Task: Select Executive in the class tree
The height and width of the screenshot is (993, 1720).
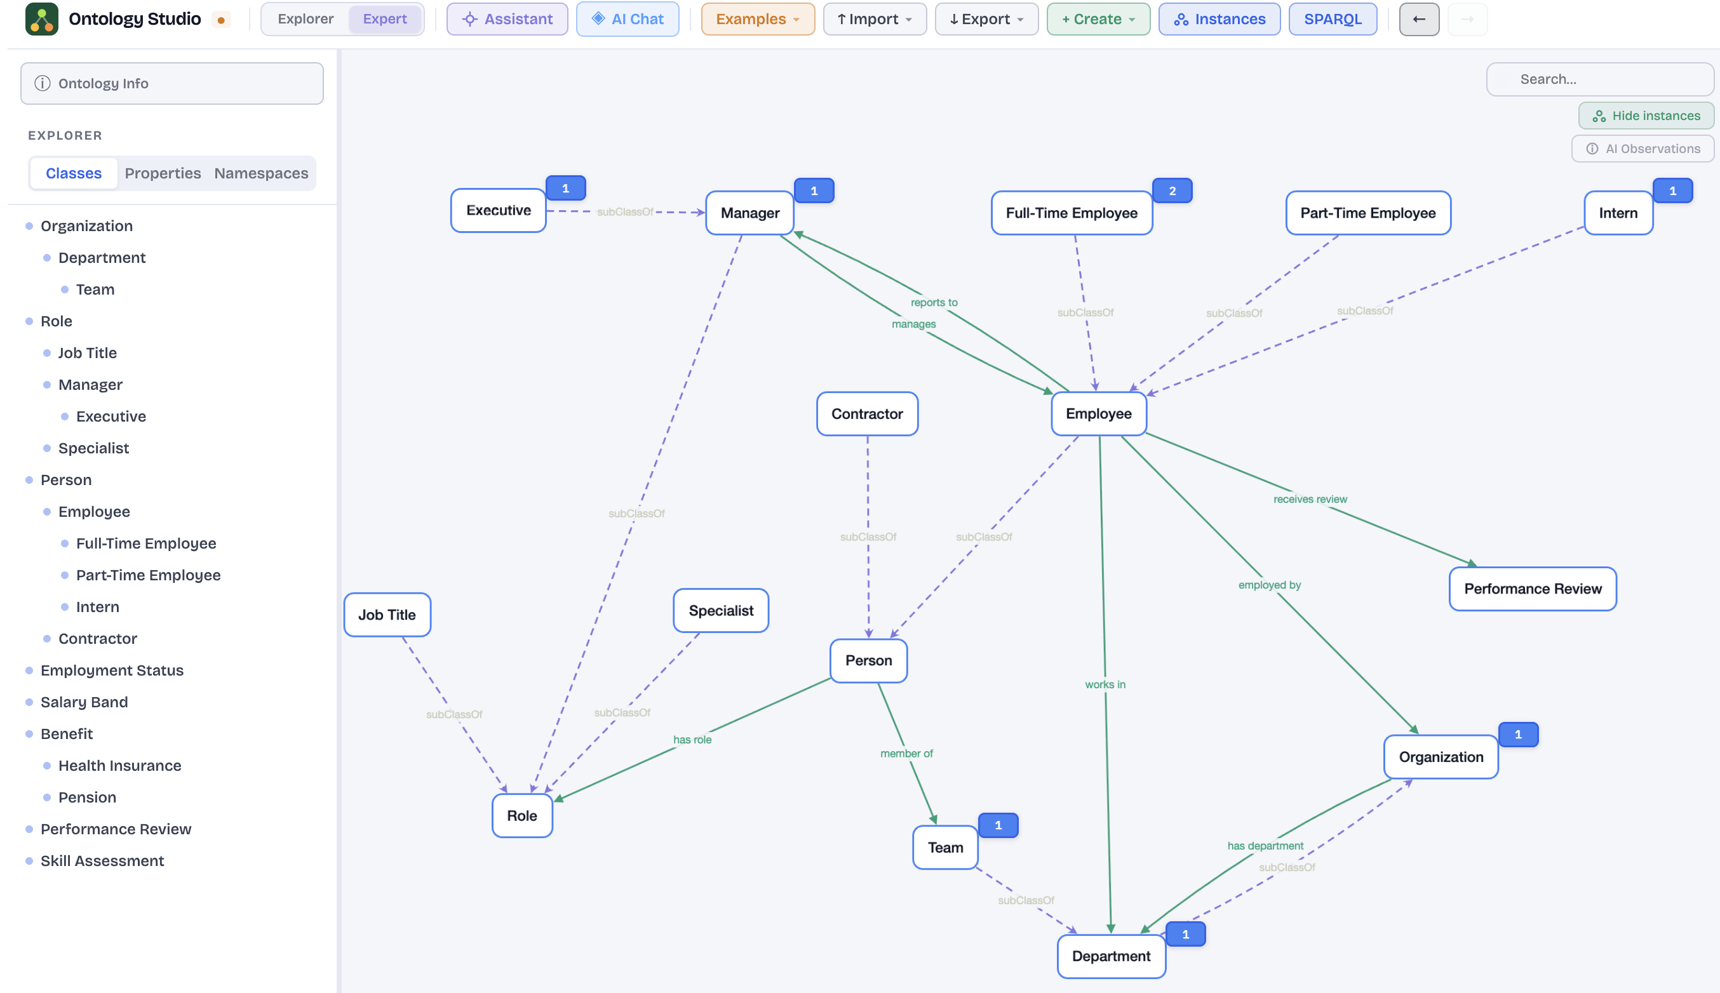Action: coord(111,416)
